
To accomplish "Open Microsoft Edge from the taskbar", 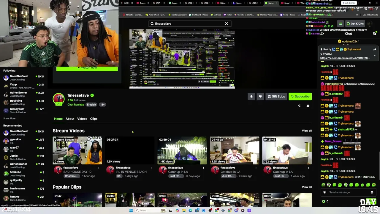I will click(x=190, y=210).
